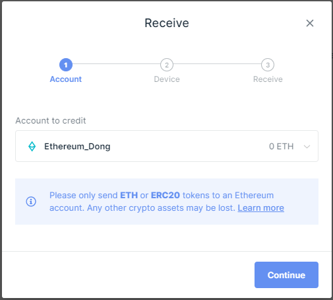Click the bold ERC20 word in the notice
This screenshot has width=333, height=300.
click(166, 196)
